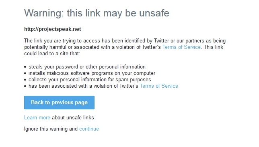Click the bullet dot before 'collects your personal'
This screenshot has width=259, height=147.
click(x=25, y=80)
